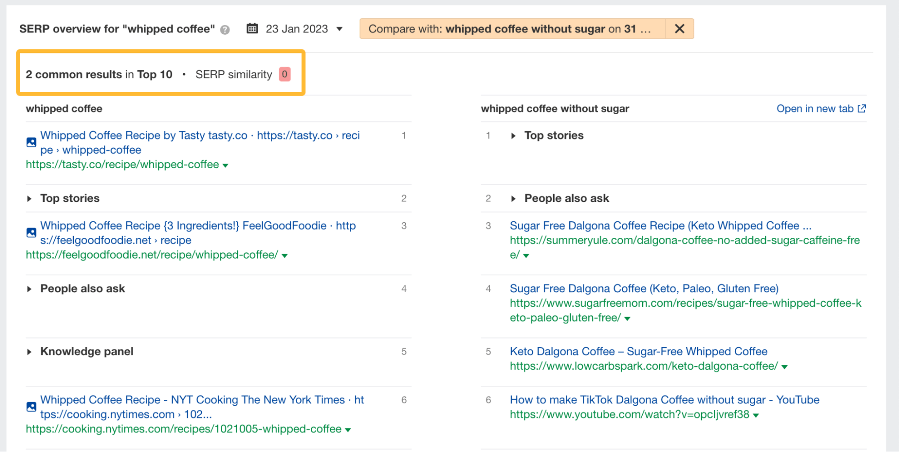Dismiss the compare banner with the X icon
This screenshot has width=899, height=452.
coord(680,28)
